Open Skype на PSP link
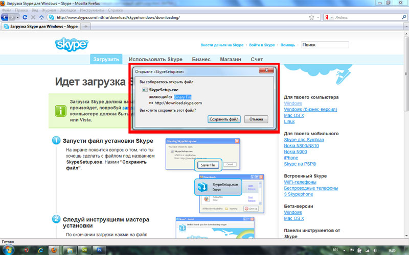The width and height of the screenshot is (409, 255). [x=300, y=164]
